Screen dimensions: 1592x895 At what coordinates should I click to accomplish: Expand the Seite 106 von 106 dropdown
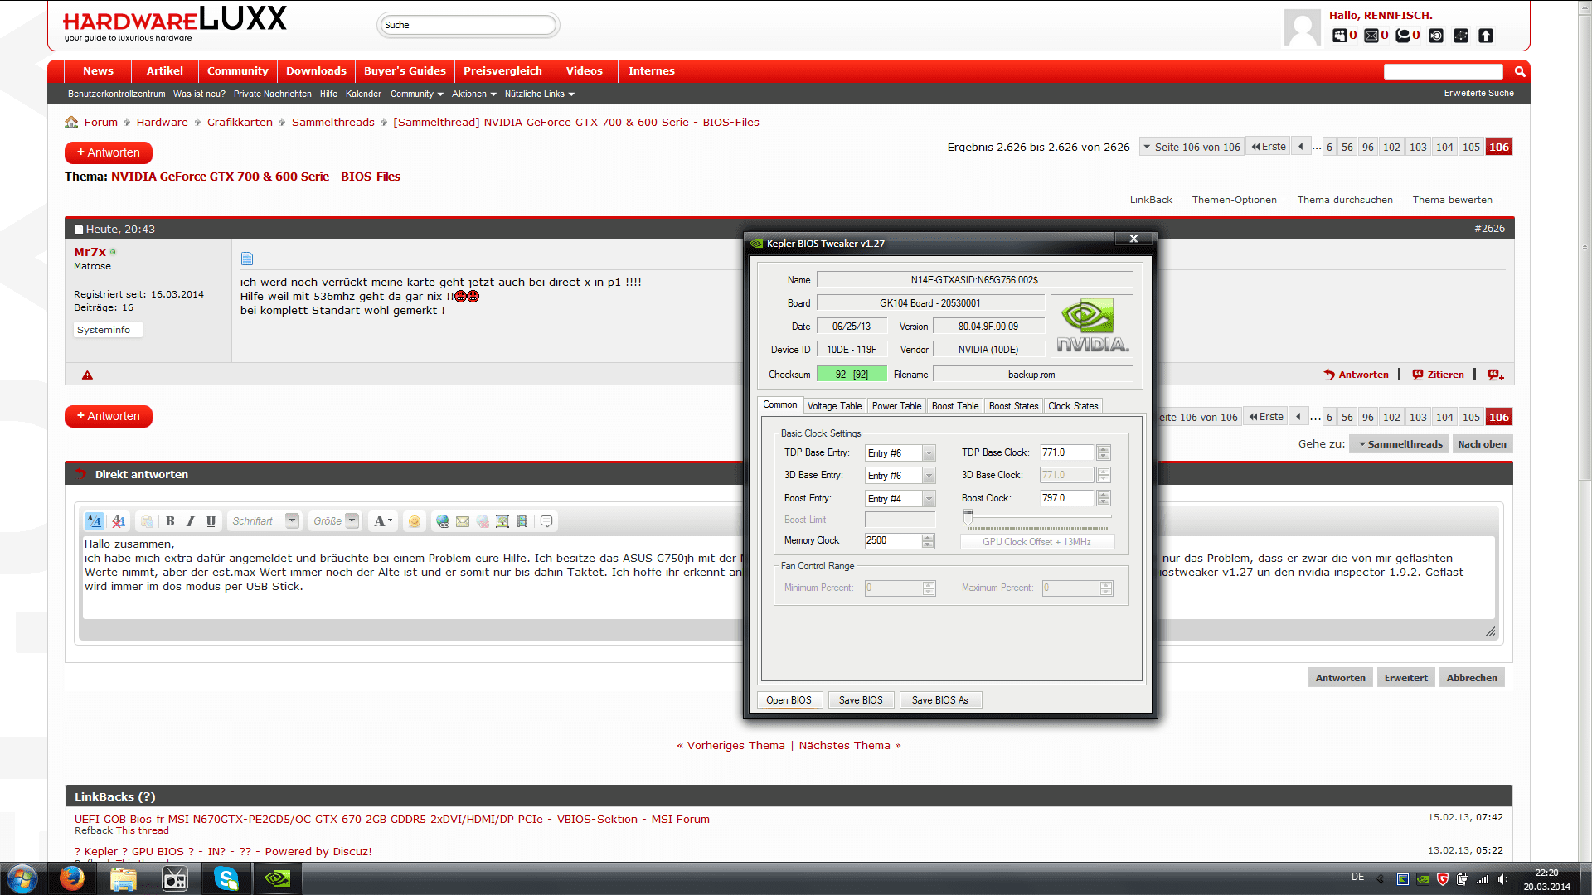point(1192,147)
